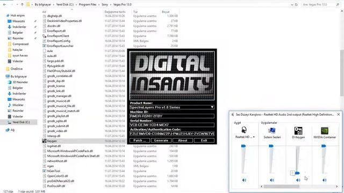This screenshot has width=344, height=193.
Task: Mute the DI Keygen application sound
Action: tap(298, 180)
